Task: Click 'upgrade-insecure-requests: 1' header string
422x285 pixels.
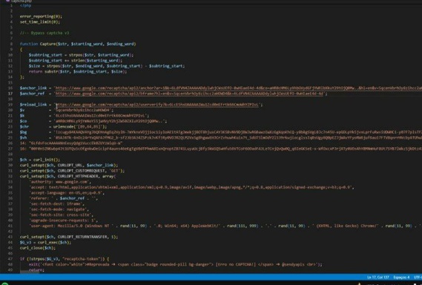Action: (62, 220)
